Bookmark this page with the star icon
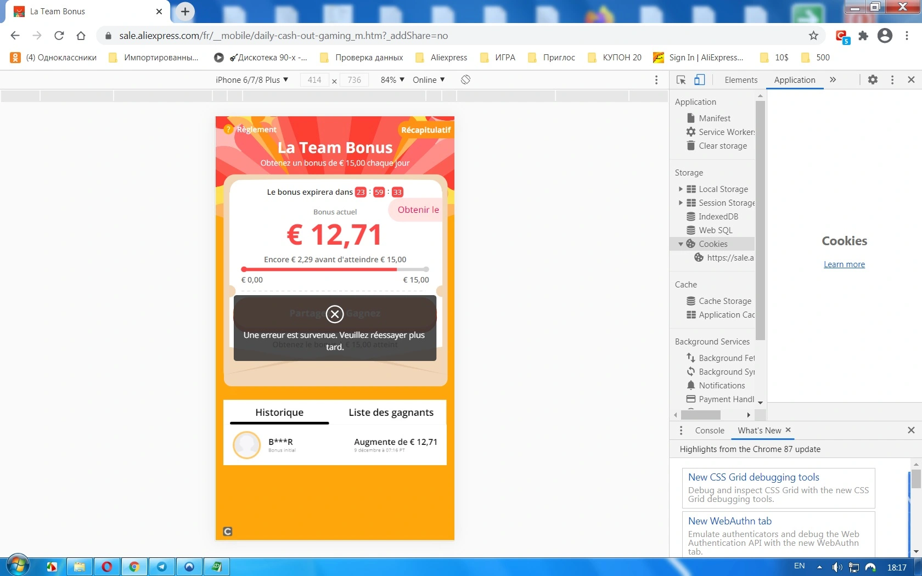The width and height of the screenshot is (922, 576). tap(813, 36)
